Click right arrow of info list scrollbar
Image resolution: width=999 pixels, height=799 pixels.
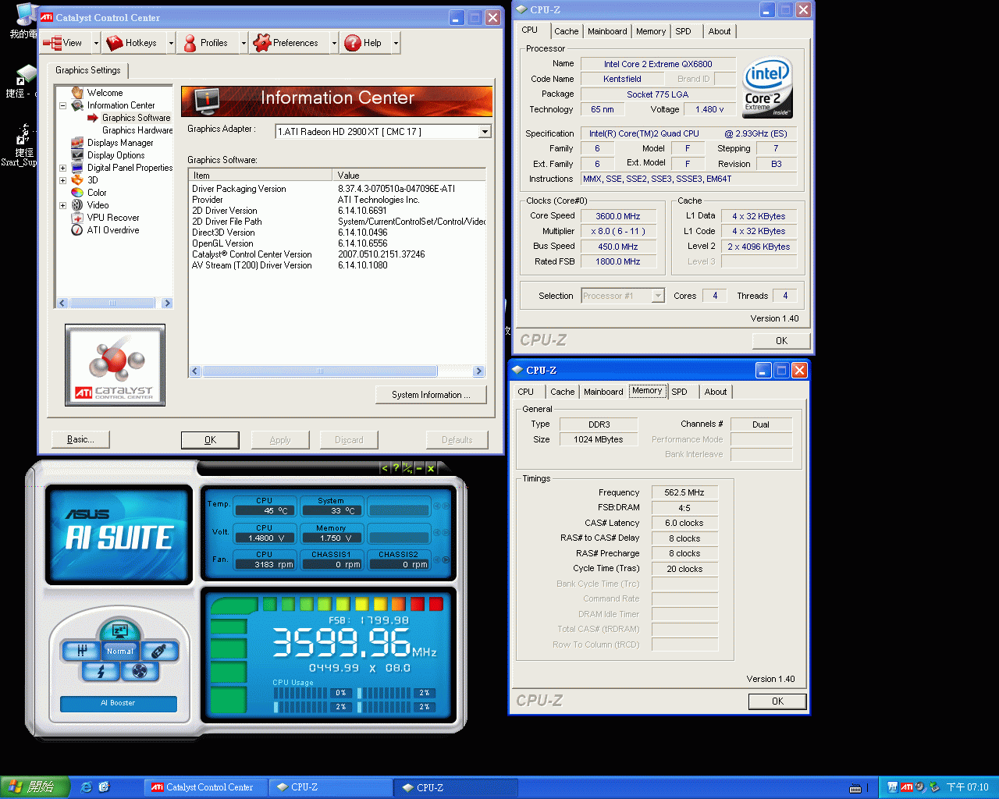479,371
